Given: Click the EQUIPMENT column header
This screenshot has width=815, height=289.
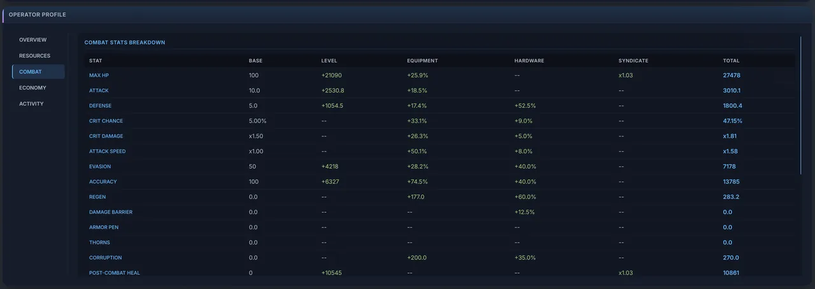Looking at the screenshot, I should (422, 61).
